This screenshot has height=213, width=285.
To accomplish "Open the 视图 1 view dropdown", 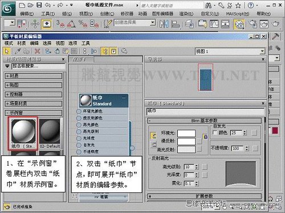I will tap(230, 51).
